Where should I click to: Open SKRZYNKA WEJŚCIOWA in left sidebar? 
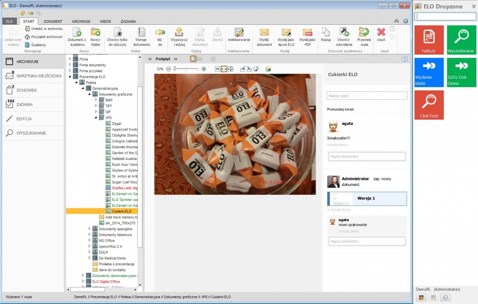pyautogui.click(x=33, y=76)
